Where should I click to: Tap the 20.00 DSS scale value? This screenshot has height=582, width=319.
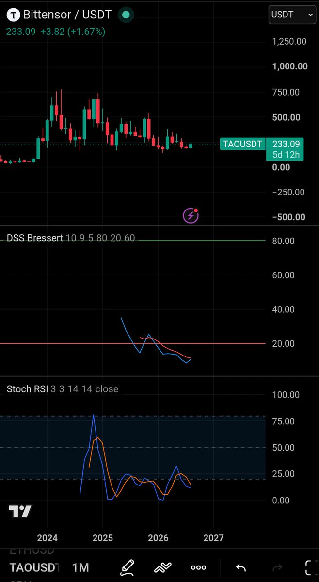coord(284,343)
